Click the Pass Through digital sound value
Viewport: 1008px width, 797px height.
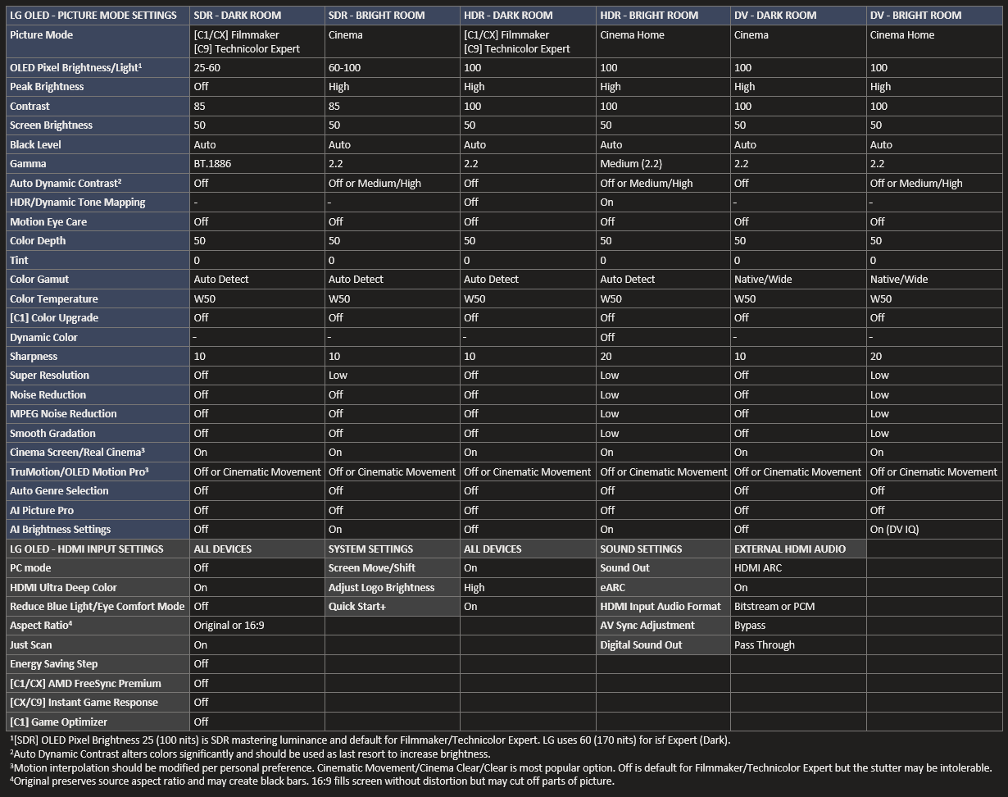pyautogui.click(x=764, y=645)
